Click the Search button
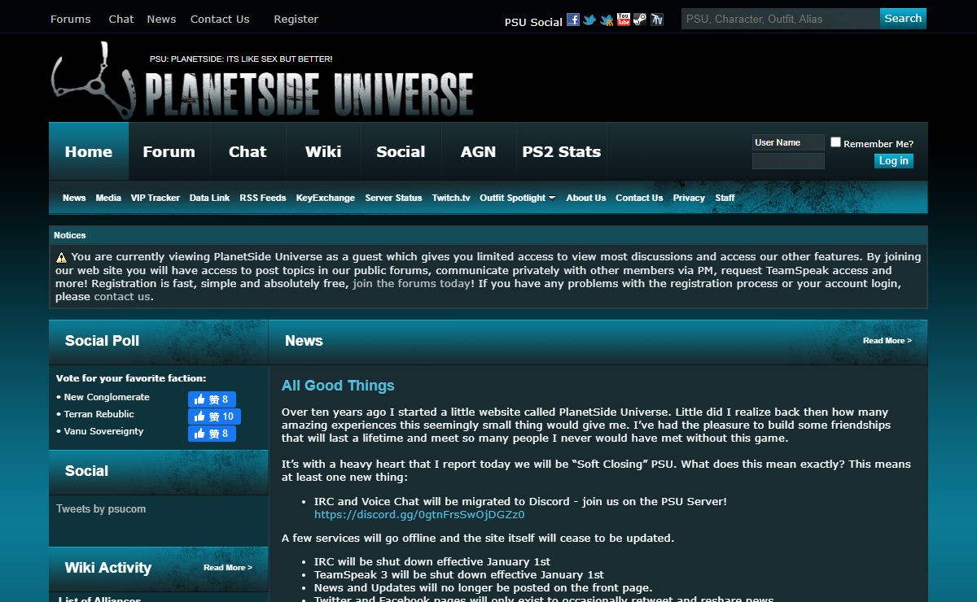This screenshot has width=977, height=602. pos(903,19)
